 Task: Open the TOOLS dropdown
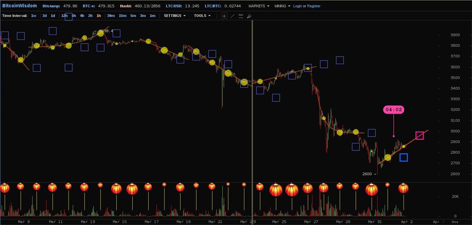202,16
